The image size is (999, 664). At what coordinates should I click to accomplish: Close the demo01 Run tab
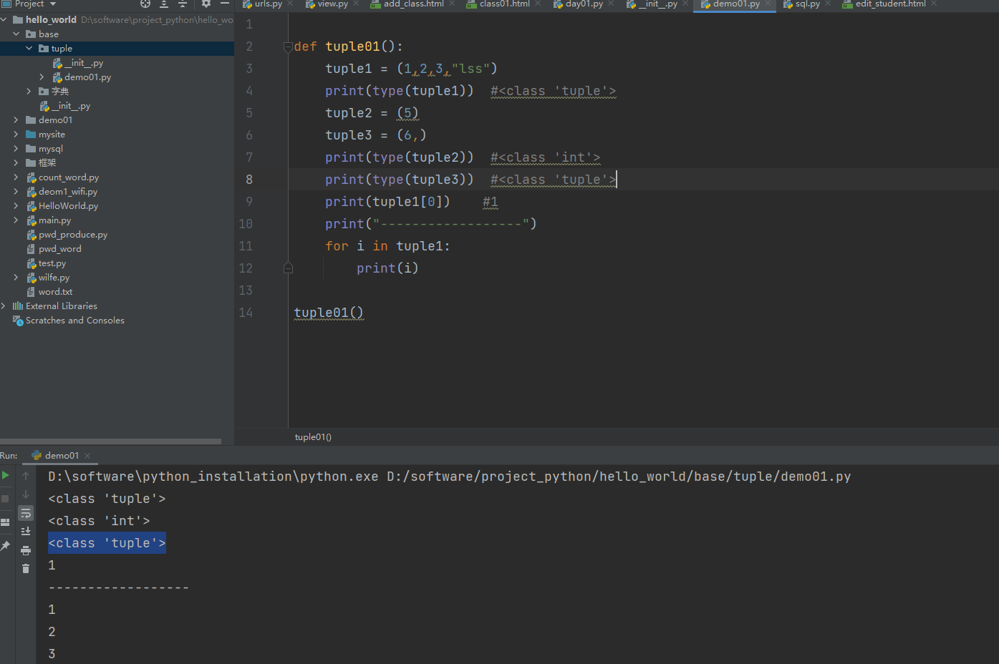pos(87,456)
